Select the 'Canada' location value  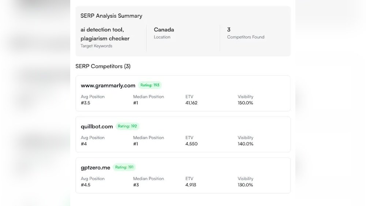tap(164, 30)
